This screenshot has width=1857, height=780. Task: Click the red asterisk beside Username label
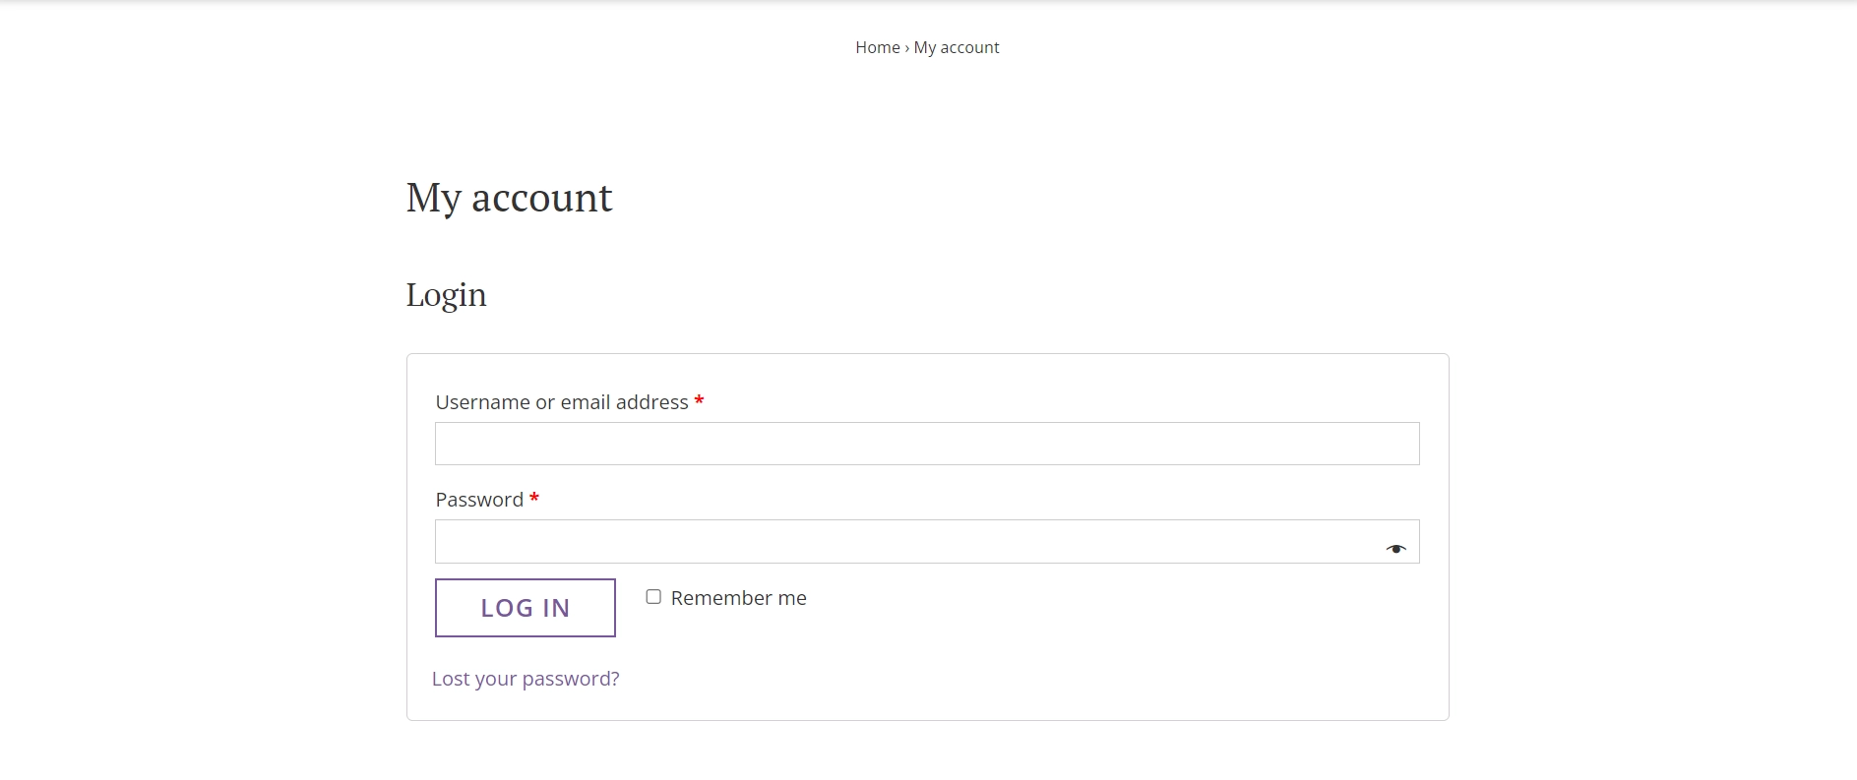point(699,401)
